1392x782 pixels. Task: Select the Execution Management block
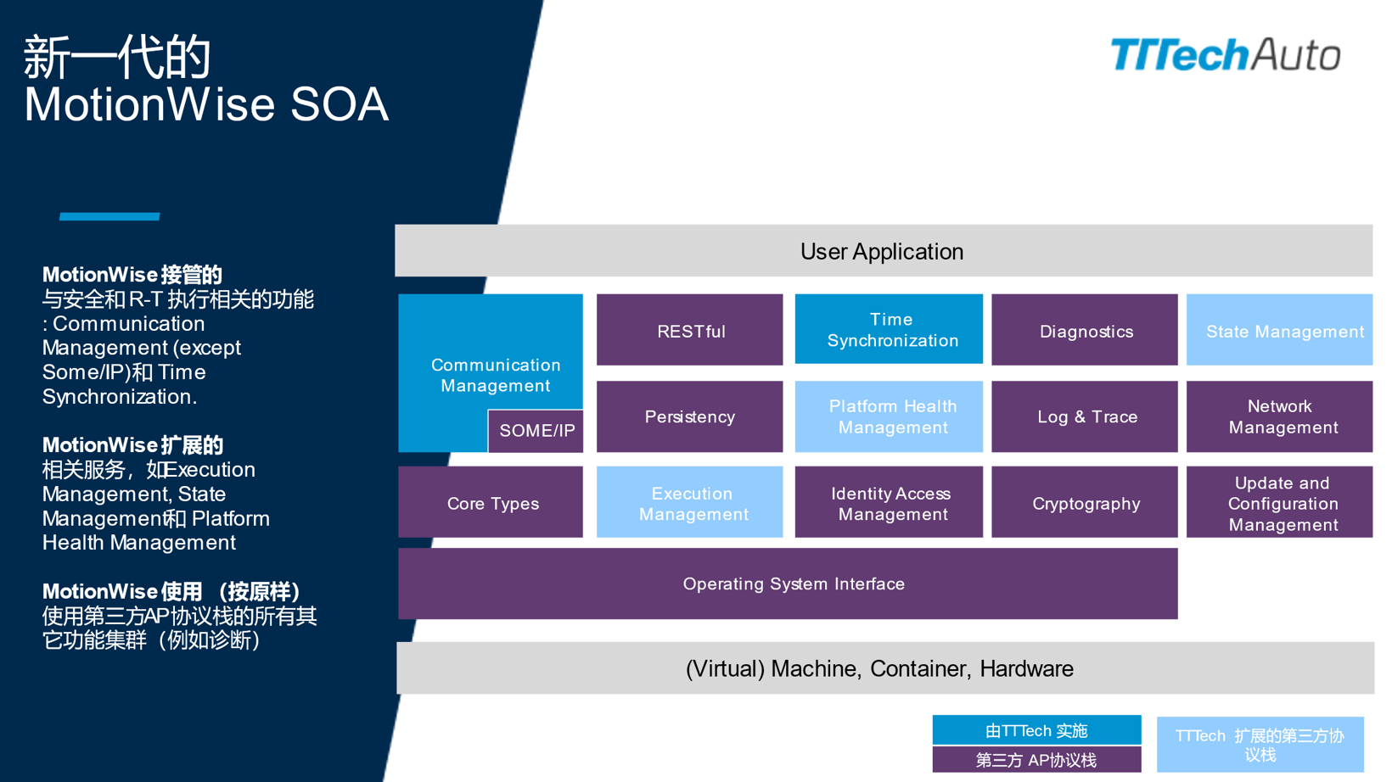(x=690, y=502)
